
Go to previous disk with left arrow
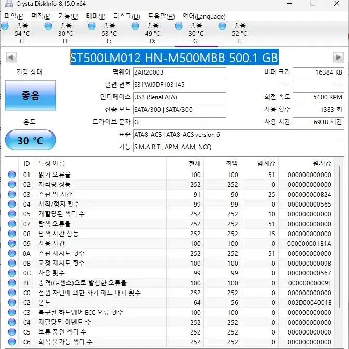(x=11, y=57)
